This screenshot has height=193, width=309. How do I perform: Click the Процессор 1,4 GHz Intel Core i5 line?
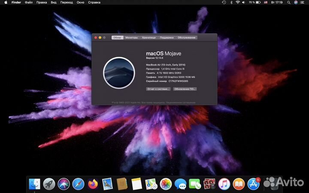point(165,69)
